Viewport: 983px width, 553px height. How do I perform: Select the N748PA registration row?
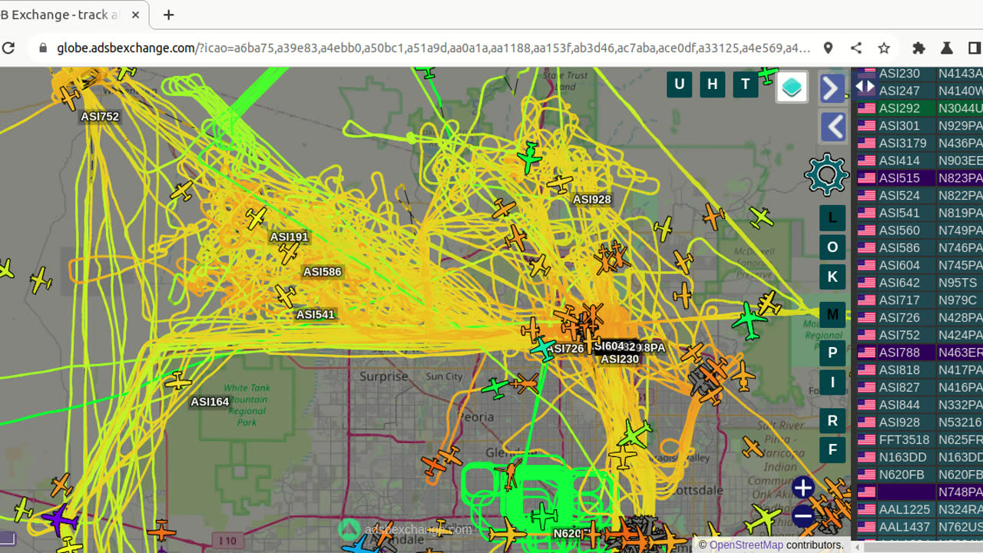point(918,492)
